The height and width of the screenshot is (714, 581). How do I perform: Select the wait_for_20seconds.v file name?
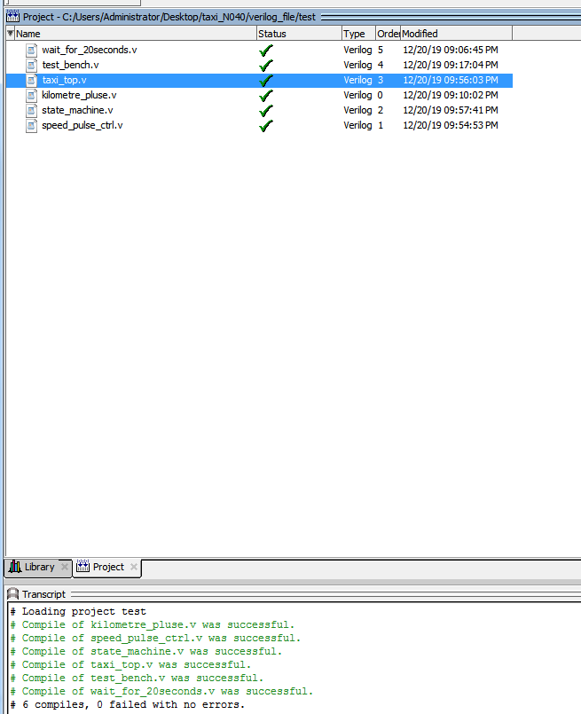(x=90, y=50)
